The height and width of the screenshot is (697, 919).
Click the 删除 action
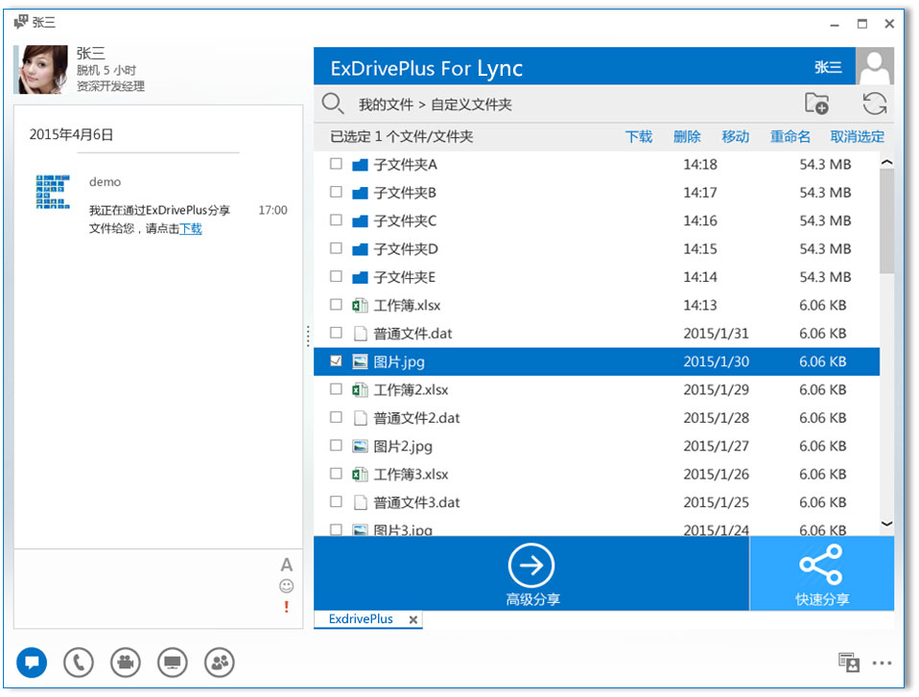pyautogui.click(x=687, y=136)
